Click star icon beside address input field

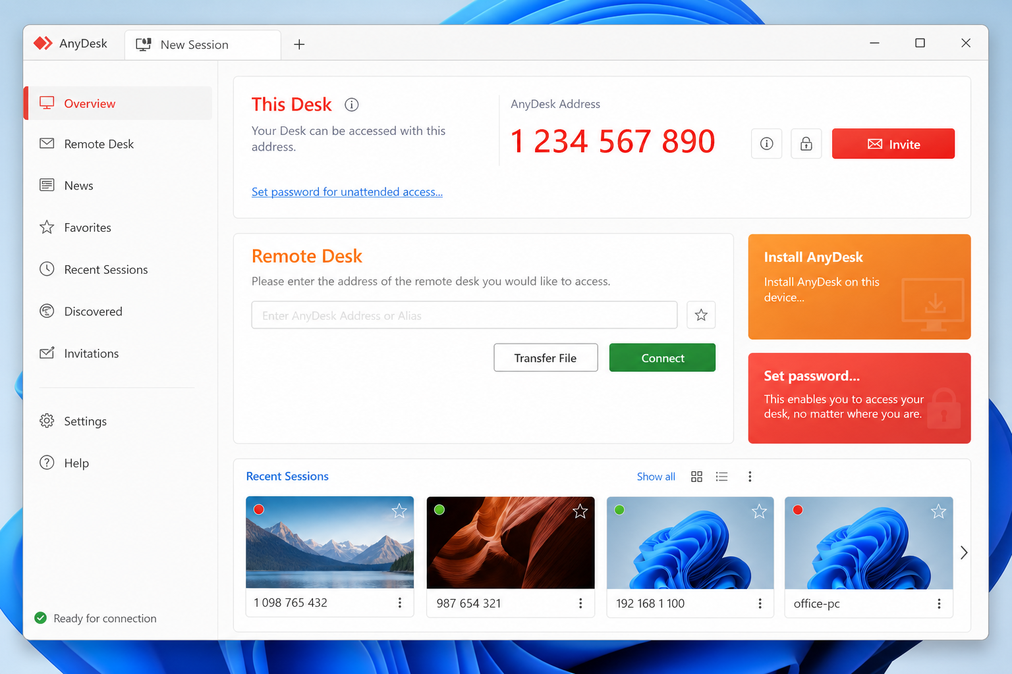pos(701,315)
